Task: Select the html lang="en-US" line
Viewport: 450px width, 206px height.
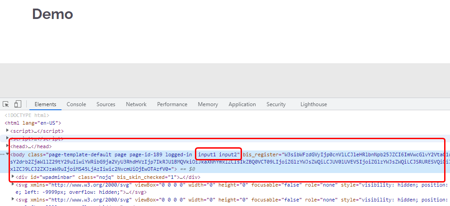Action: tap(33, 123)
